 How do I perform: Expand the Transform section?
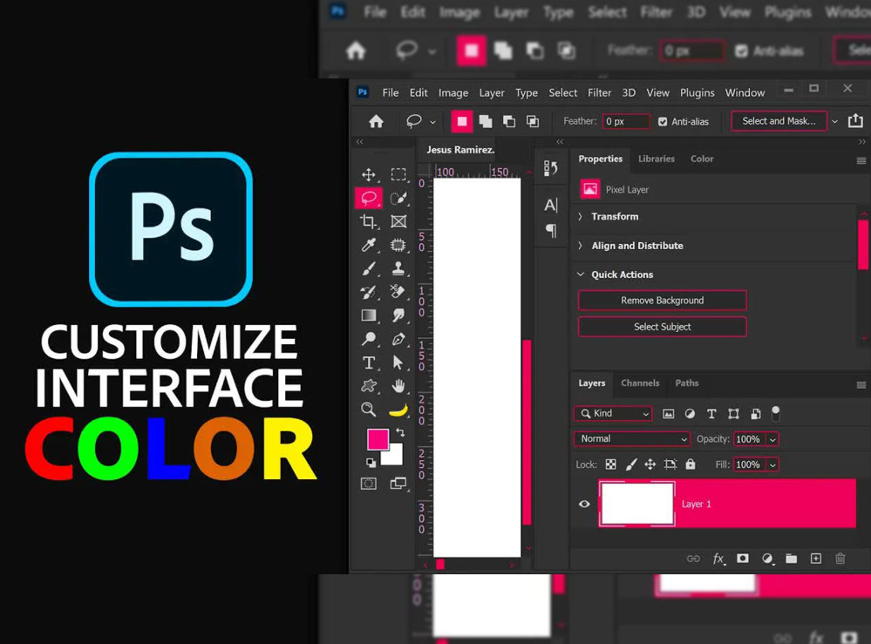pos(580,216)
